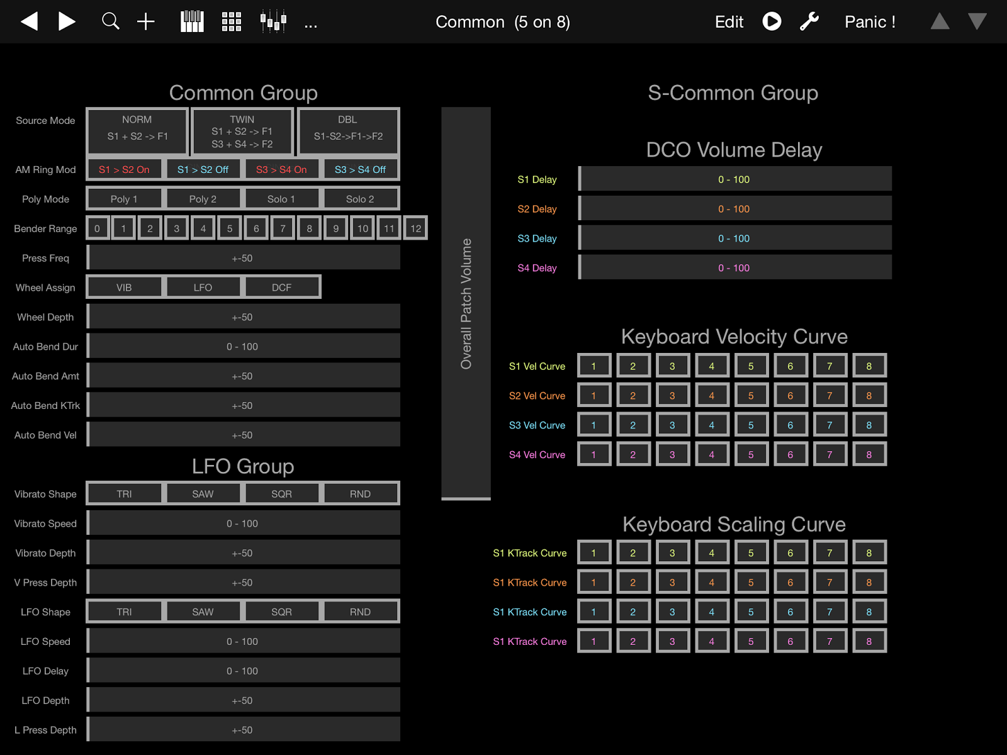Click the S4 Delay slider

[x=734, y=268]
